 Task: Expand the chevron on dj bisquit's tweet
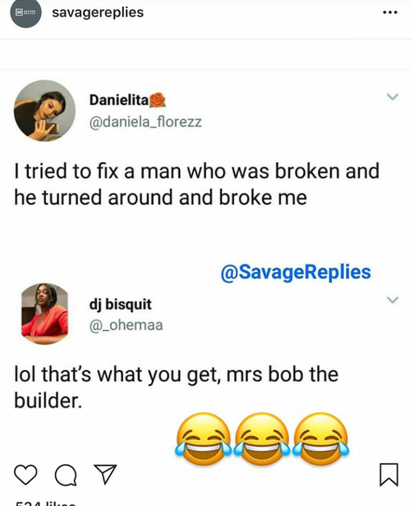(392, 300)
